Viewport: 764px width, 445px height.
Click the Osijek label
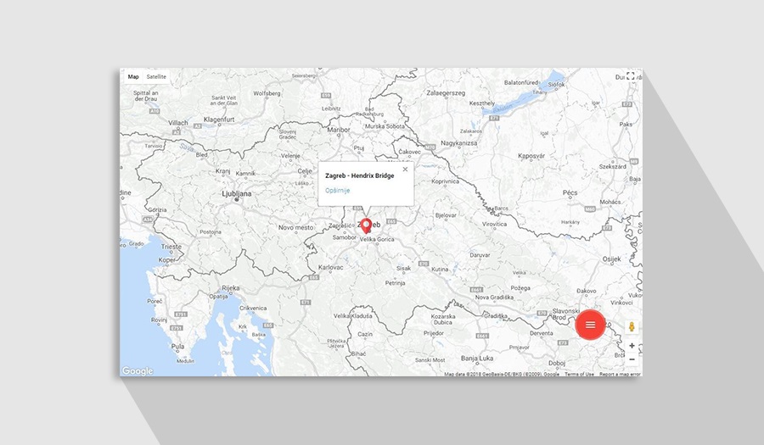[611, 259]
